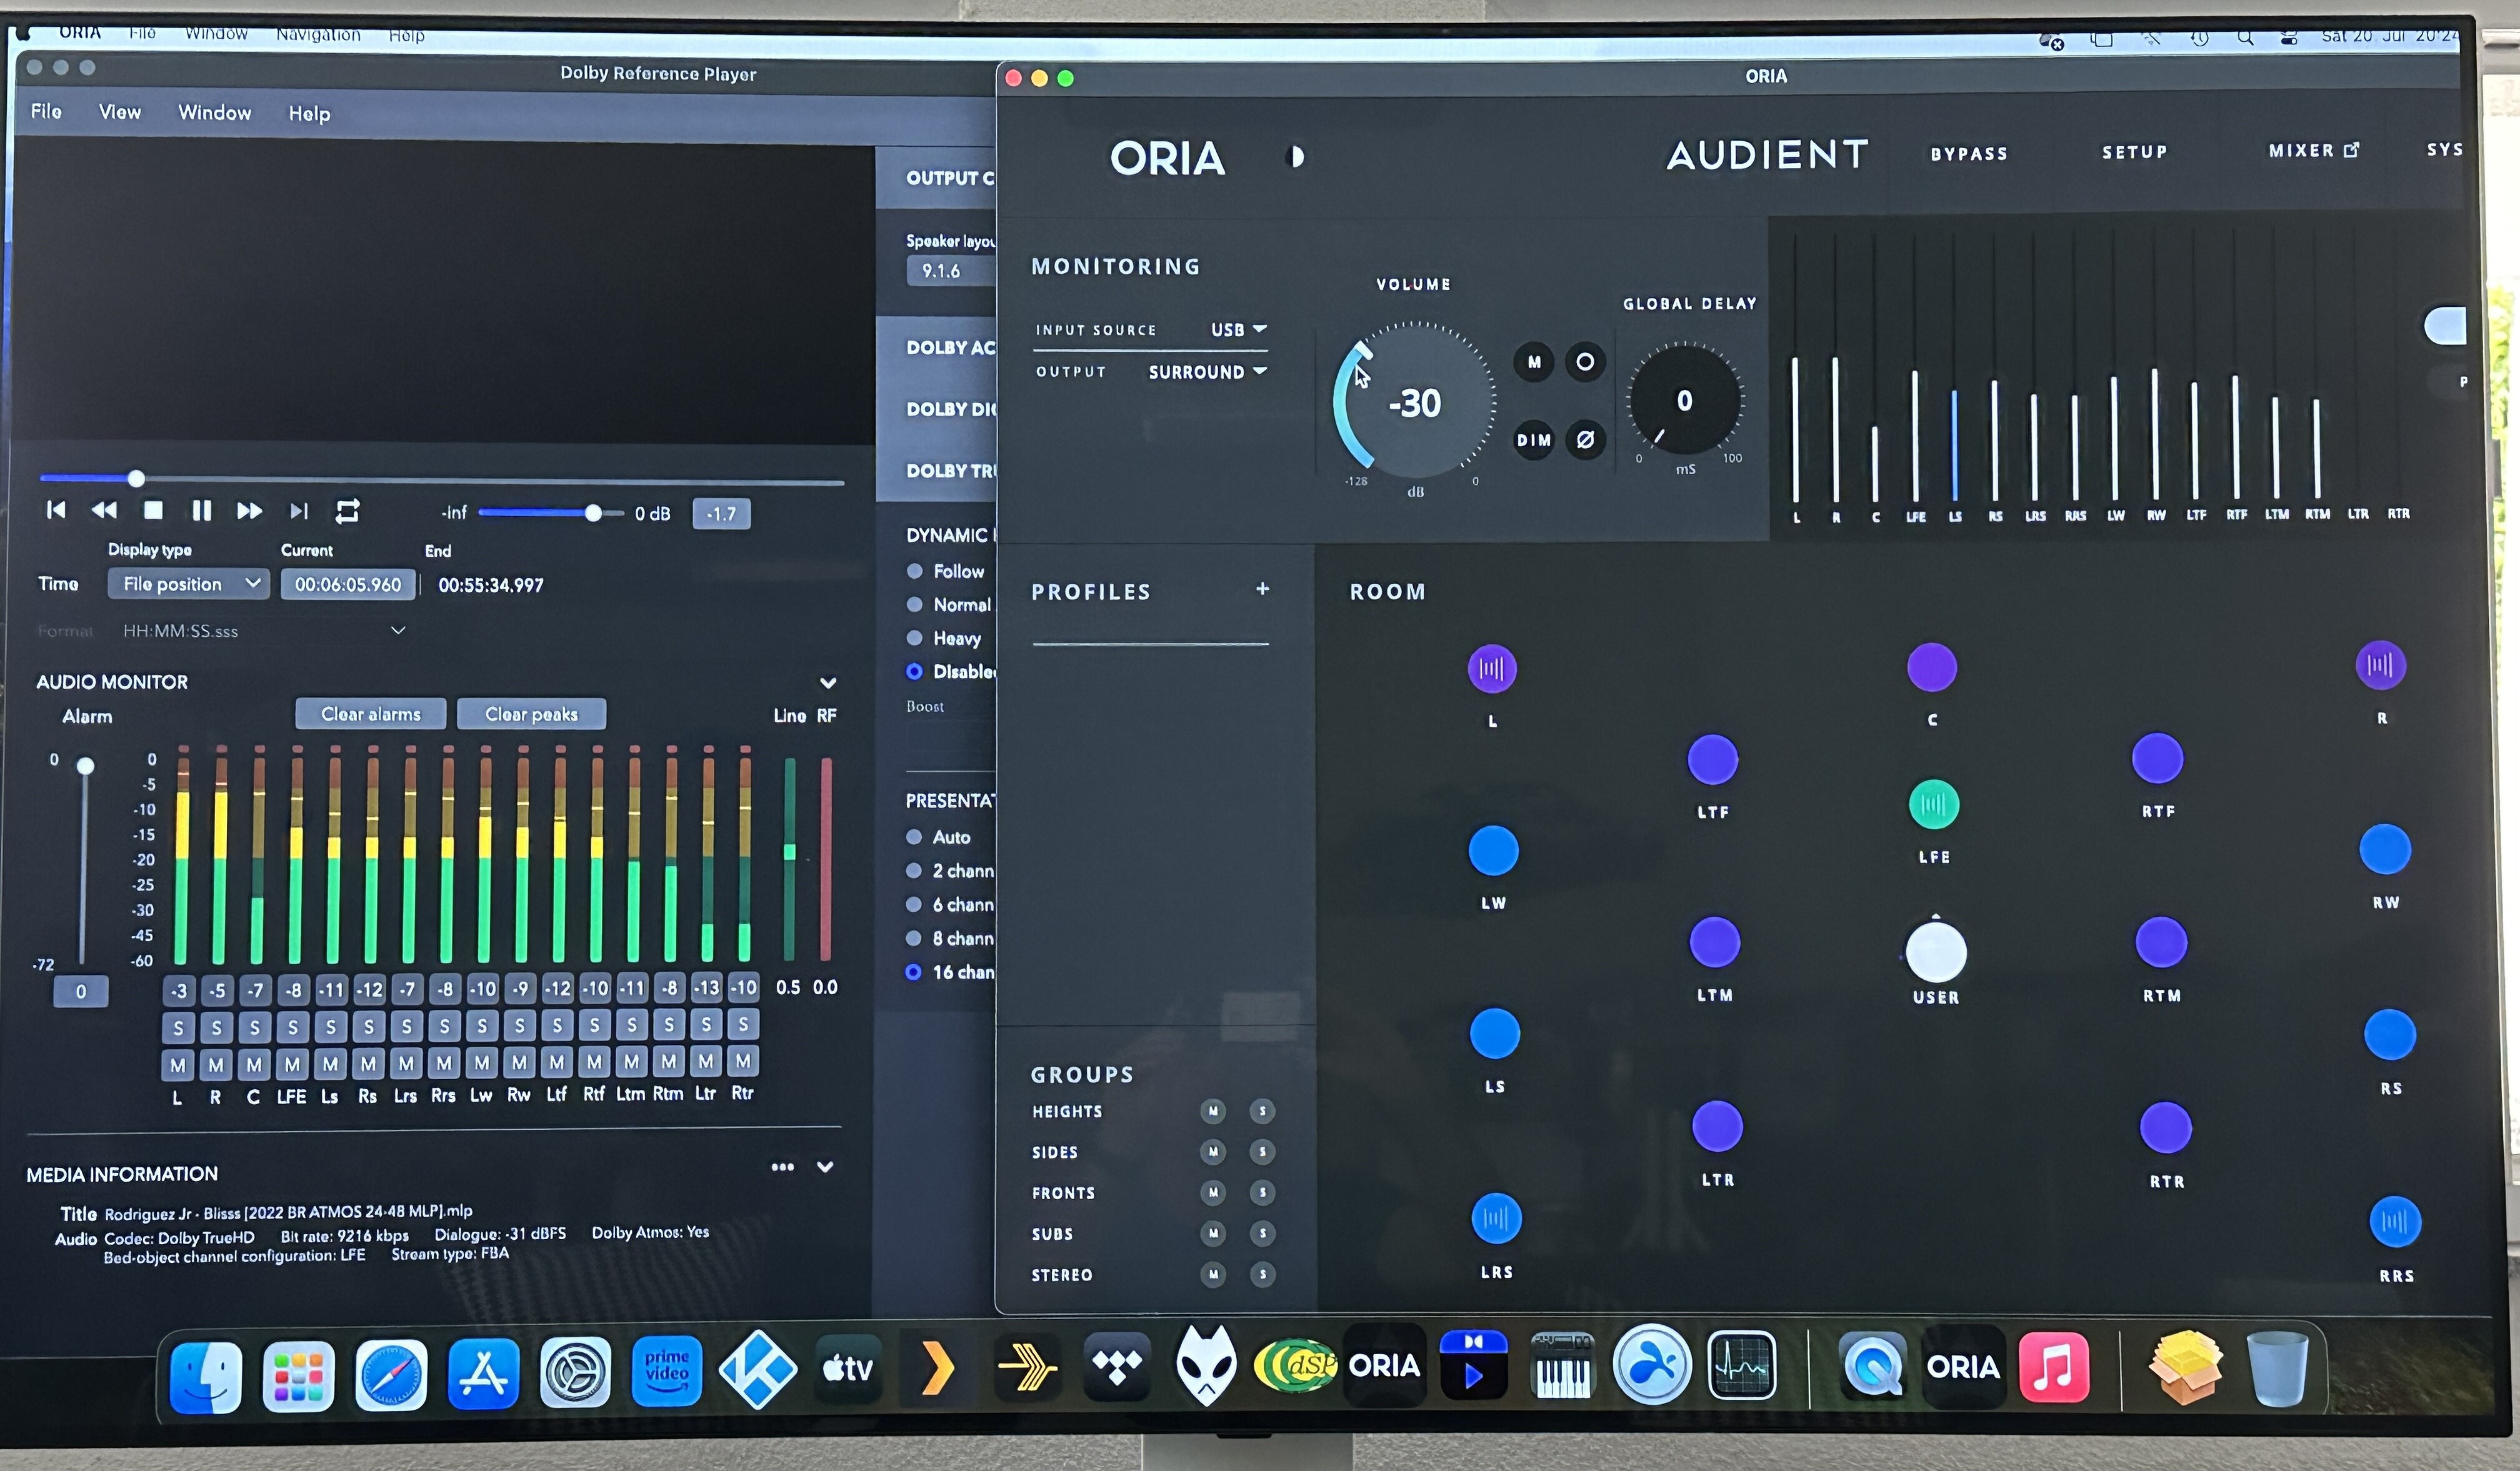Open Navigation in macOS menu bar
The image size is (2520, 1471).
click(318, 34)
